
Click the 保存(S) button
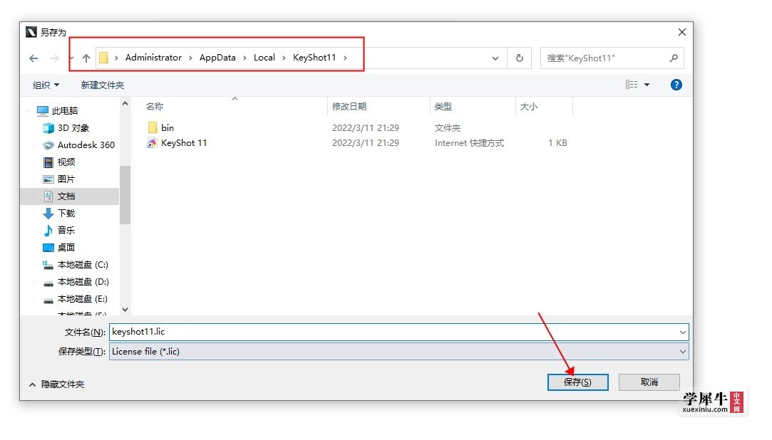[577, 382]
